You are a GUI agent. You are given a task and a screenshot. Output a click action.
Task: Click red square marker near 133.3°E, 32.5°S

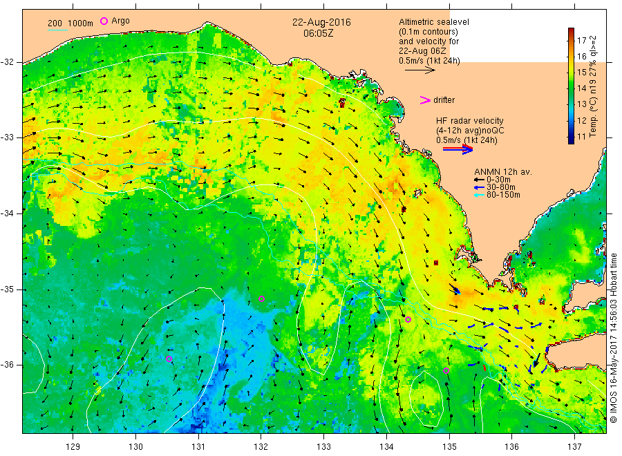pyautogui.click(x=342, y=103)
